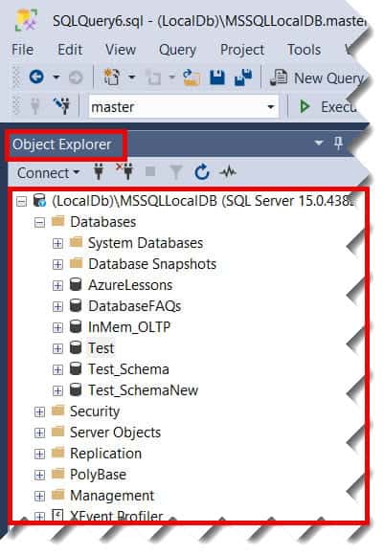Click the Refresh icon in Object Explorer

point(202,172)
